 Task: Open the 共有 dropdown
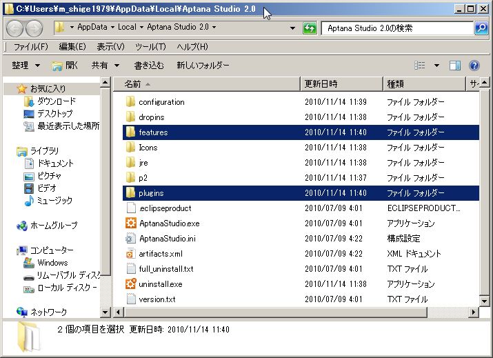[x=105, y=66]
